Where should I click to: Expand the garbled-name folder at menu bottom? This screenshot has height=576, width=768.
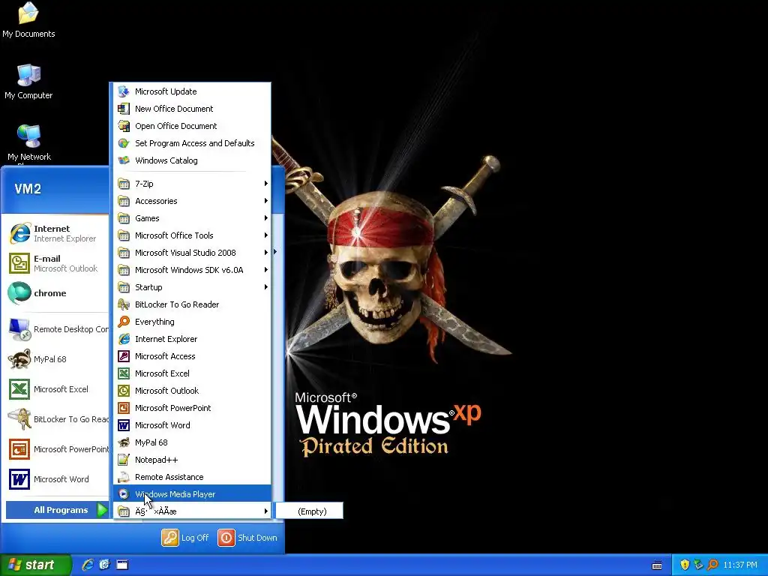pos(192,511)
